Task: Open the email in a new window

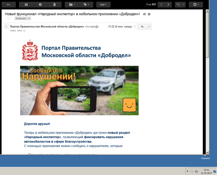Action: pyautogui.click(x=149, y=14)
